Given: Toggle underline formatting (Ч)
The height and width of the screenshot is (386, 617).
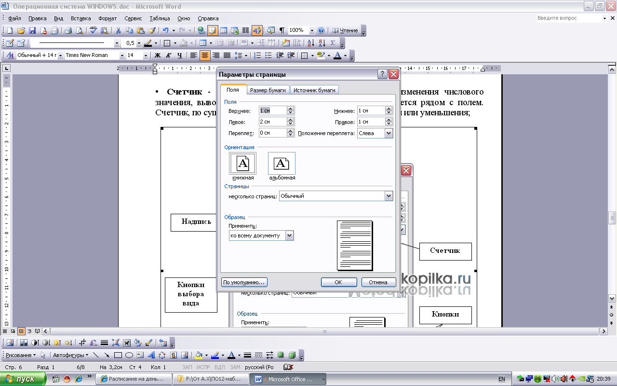Looking at the screenshot, I should [179, 55].
